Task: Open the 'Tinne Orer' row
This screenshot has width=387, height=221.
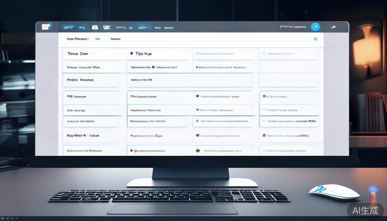Action: click(78, 54)
